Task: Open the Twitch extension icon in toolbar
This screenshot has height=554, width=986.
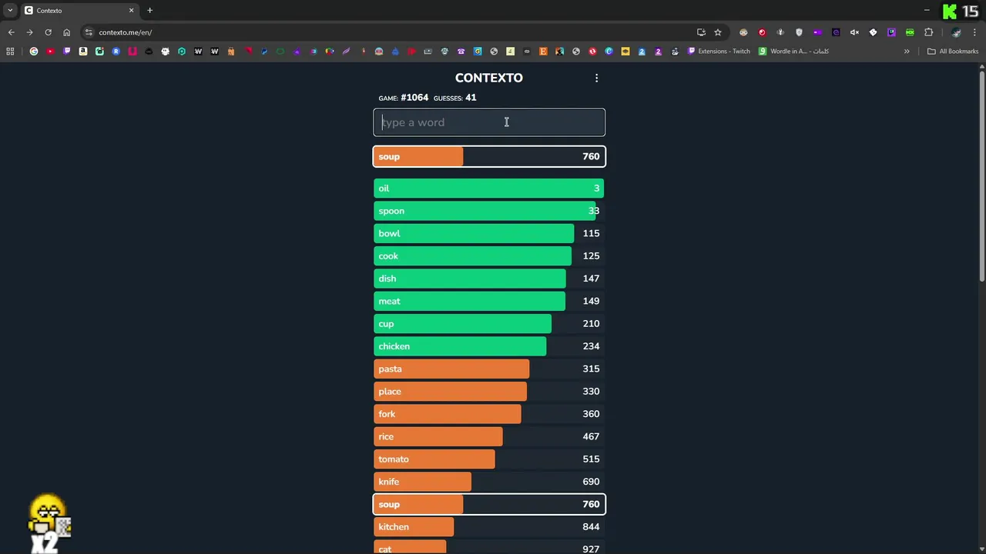Action: (891, 32)
